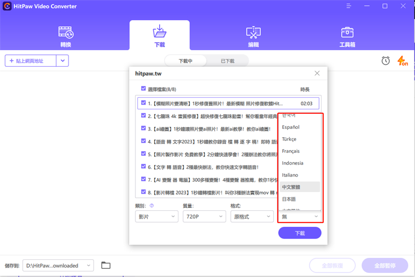Click the 全部暫停 pause all button
The width and height of the screenshot is (415, 277).
coord(385,266)
